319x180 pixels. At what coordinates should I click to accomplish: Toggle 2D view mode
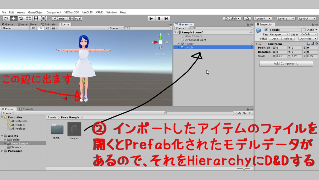point(33,28)
